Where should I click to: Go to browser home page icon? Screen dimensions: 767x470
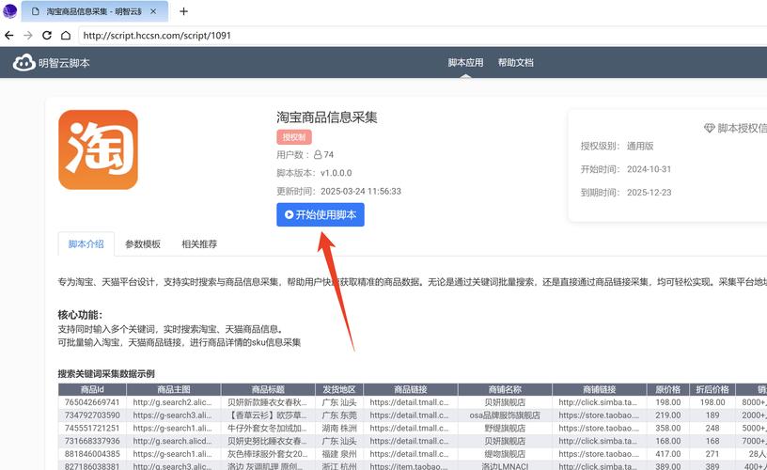[66, 36]
